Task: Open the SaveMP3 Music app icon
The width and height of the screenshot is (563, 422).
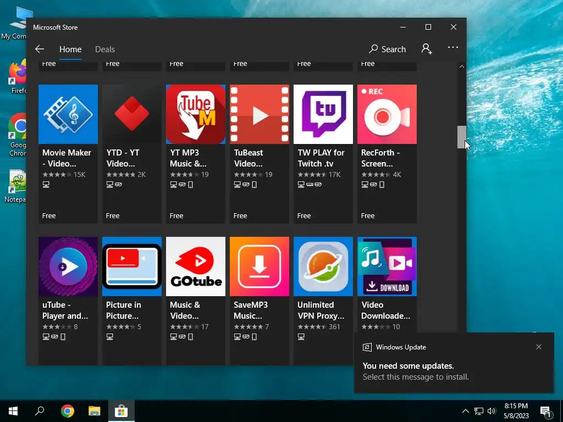Action: [x=260, y=266]
